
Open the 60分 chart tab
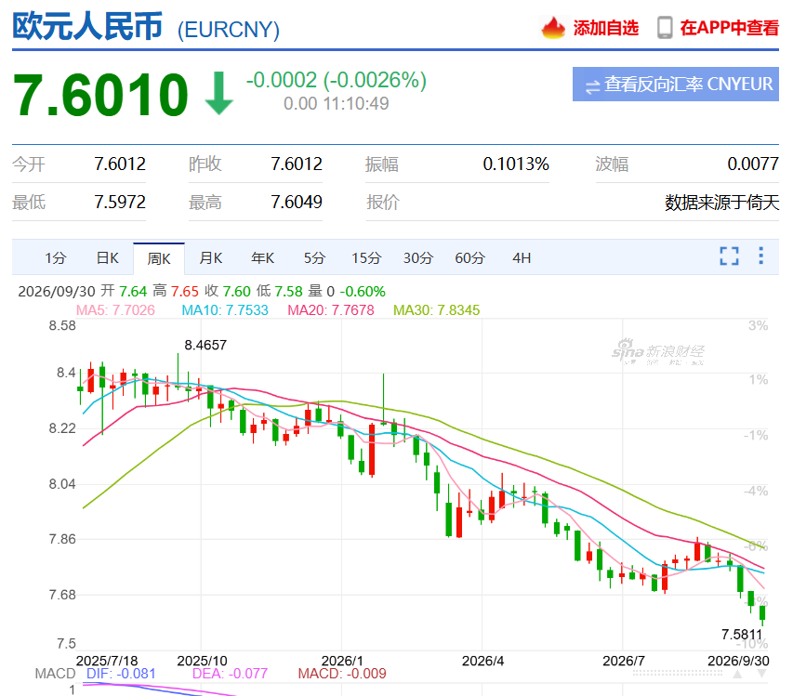469,258
